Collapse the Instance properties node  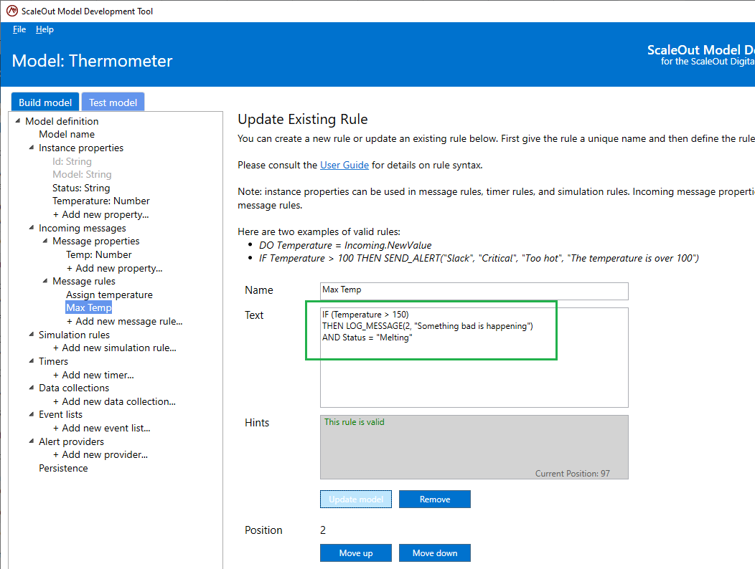coord(32,147)
